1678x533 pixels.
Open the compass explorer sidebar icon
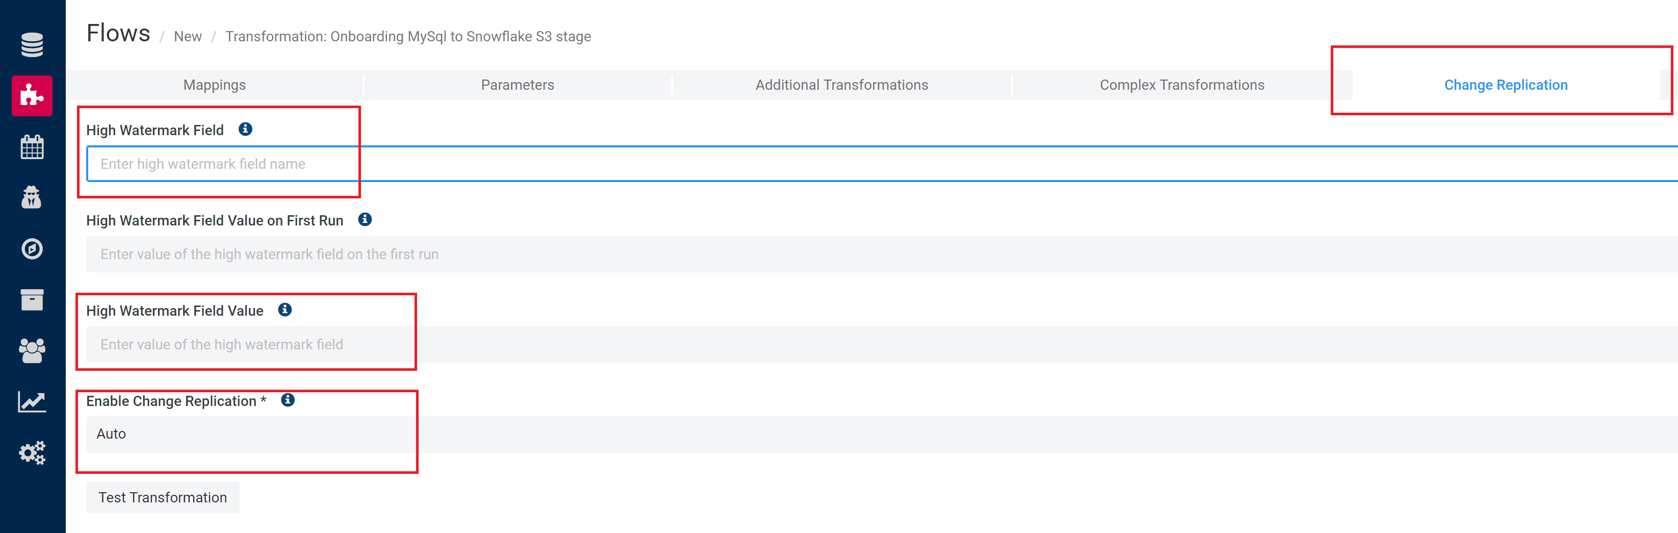(x=32, y=249)
